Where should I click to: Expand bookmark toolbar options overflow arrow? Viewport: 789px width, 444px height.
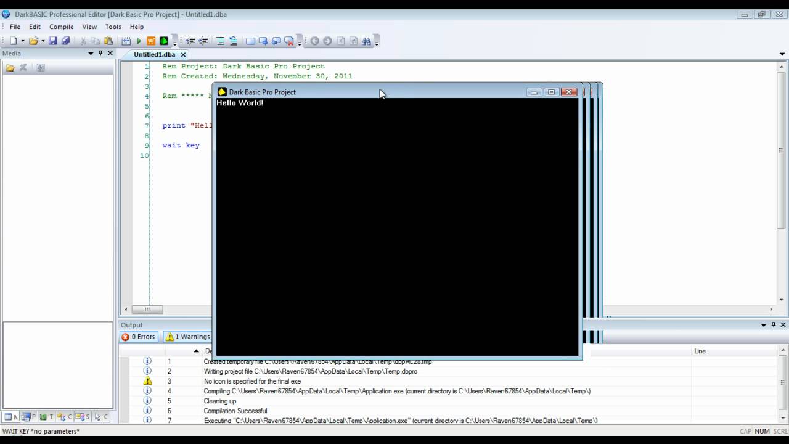click(x=300, y=42)
